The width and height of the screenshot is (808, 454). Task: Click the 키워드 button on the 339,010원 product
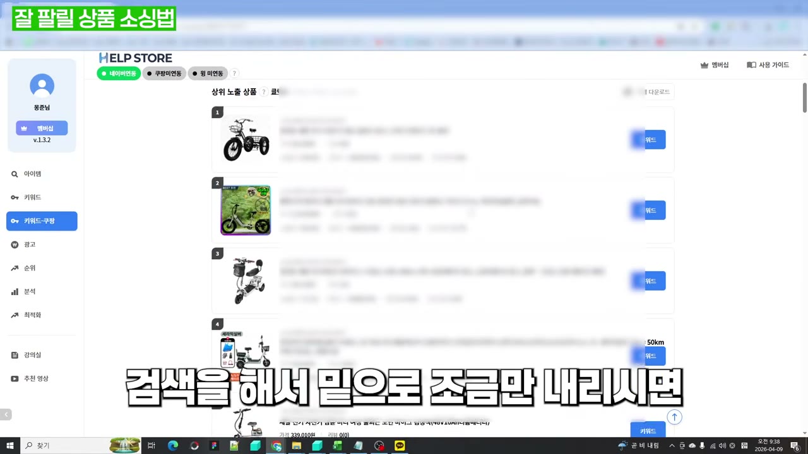[x=648, y=431]
